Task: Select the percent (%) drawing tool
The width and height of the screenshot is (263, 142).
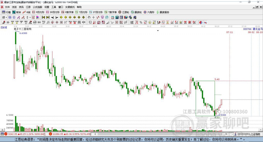Action: (141, 23)
